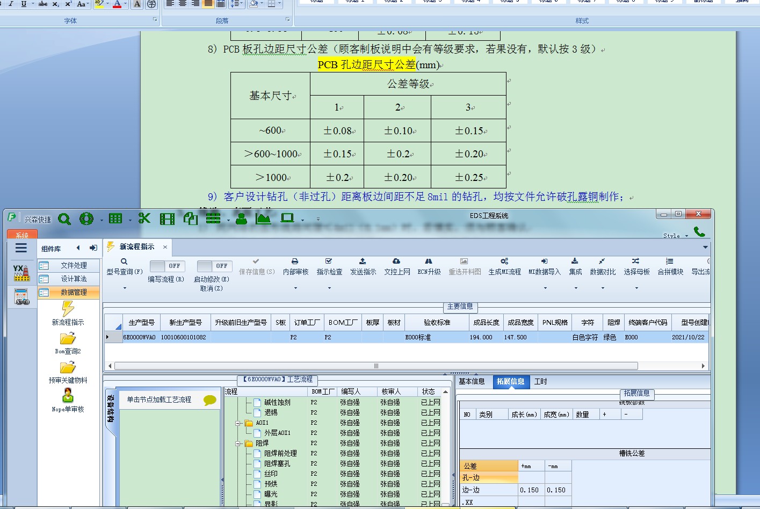Switch to the 拓展信息 tab
This screenshot has width=760, height=509.
pyautogui.click(x=510, y=381)
